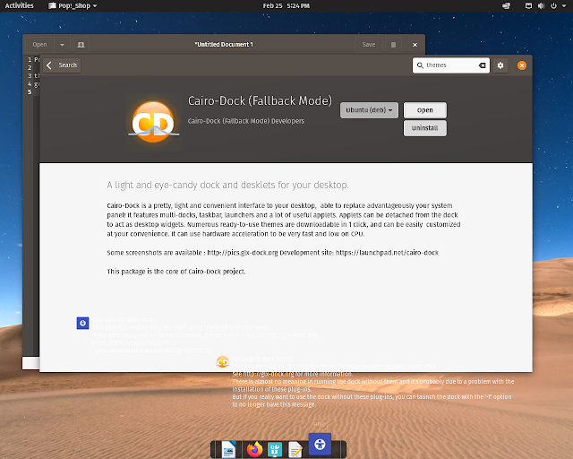Click the search field containing 'themes'
The image size is (573, 459).
coord(451,65)
